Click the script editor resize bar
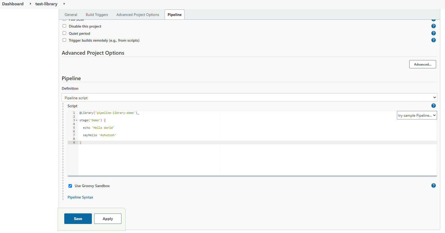This screenshot has width=445, height=233. click(252, 176)
